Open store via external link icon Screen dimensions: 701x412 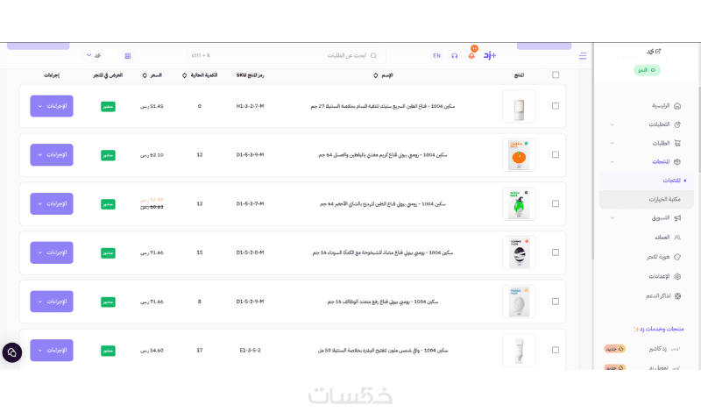click(x=658, y=52)
